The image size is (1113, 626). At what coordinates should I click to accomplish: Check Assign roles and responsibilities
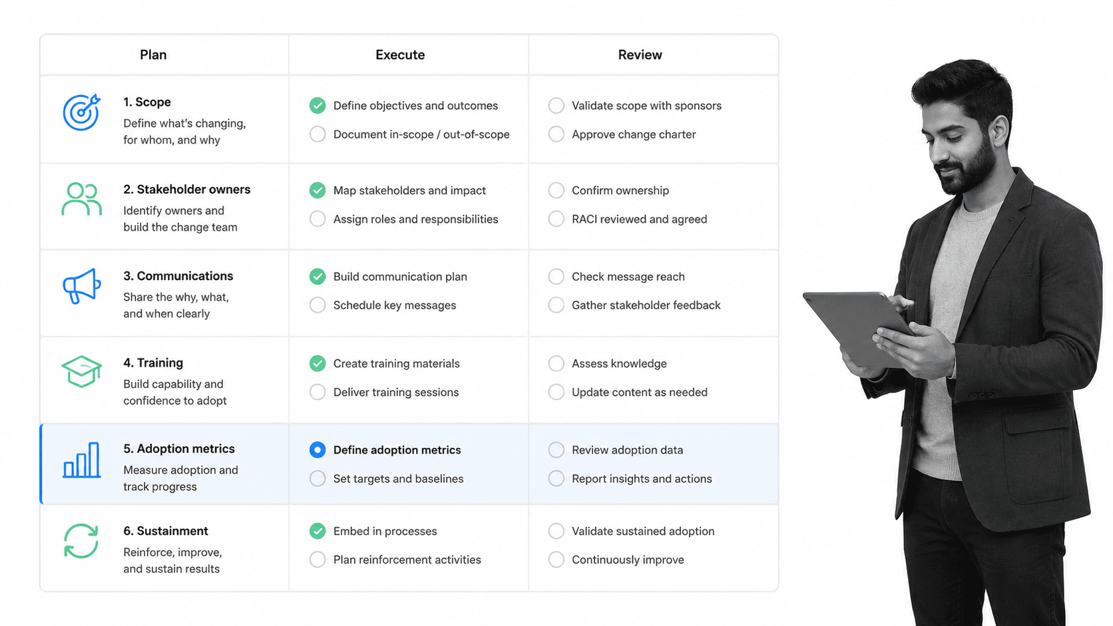pos(318,219)
